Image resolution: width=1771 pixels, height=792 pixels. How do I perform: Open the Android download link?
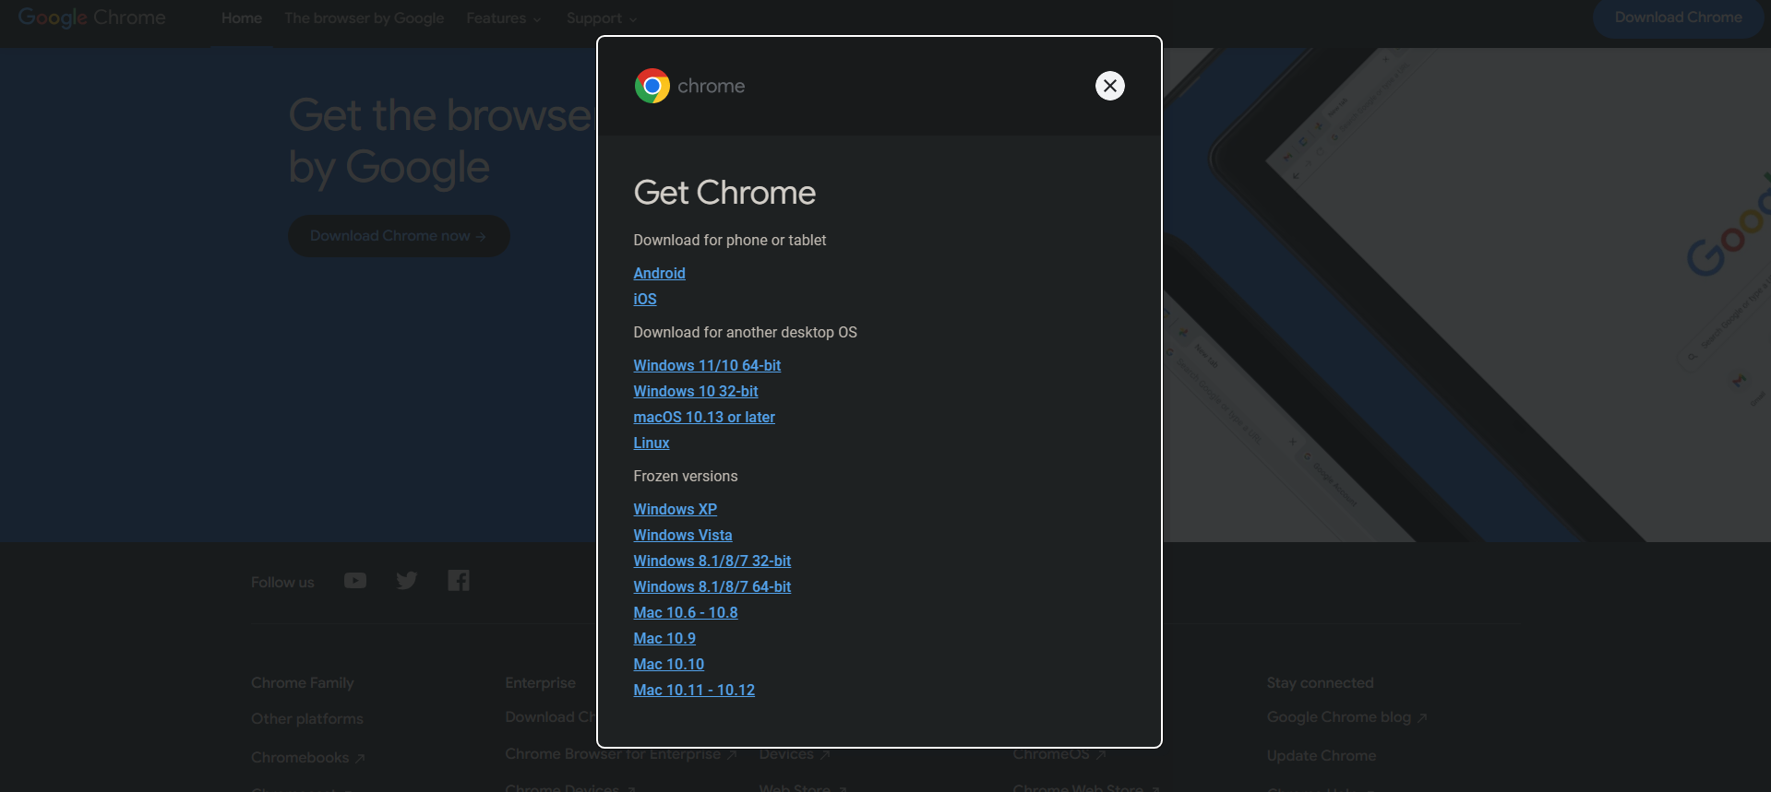(x=659, y=273)
